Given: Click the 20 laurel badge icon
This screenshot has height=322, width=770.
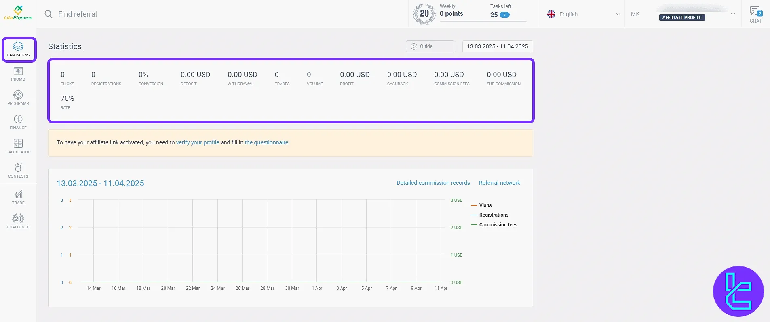Looking at the screenshot, I should pos(424,14).
